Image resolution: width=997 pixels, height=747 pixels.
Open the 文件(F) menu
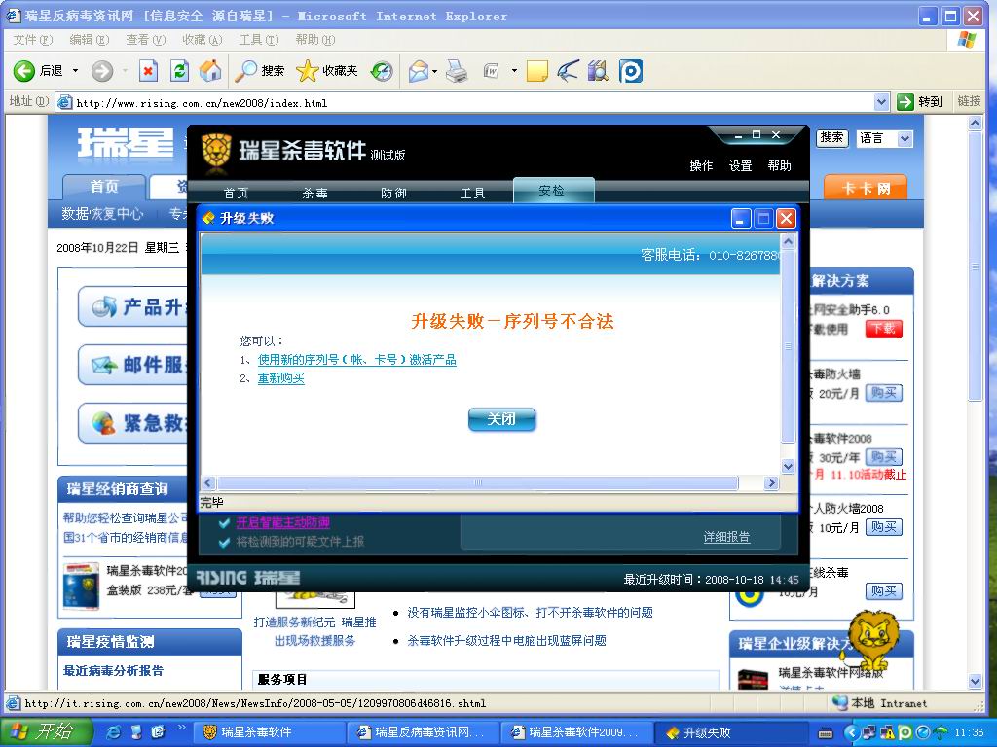click(33, 39)
